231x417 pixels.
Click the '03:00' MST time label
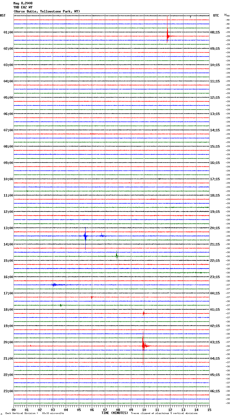click(x=8, y=65)
